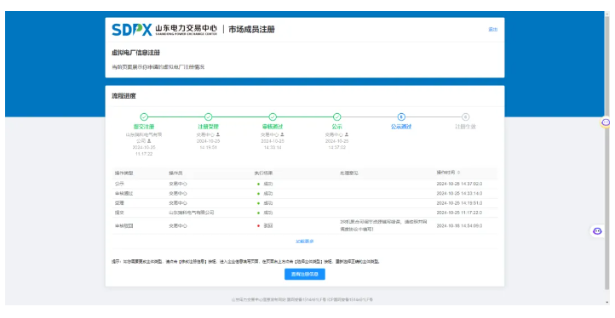
Task: Click the 审核通过 step checkmark circle
Action: tap(273, 116)
